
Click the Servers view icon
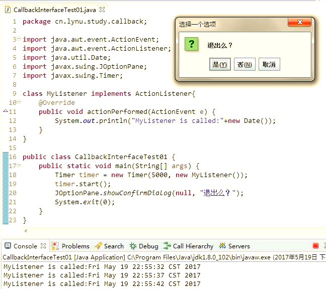[x=222, y=246]
